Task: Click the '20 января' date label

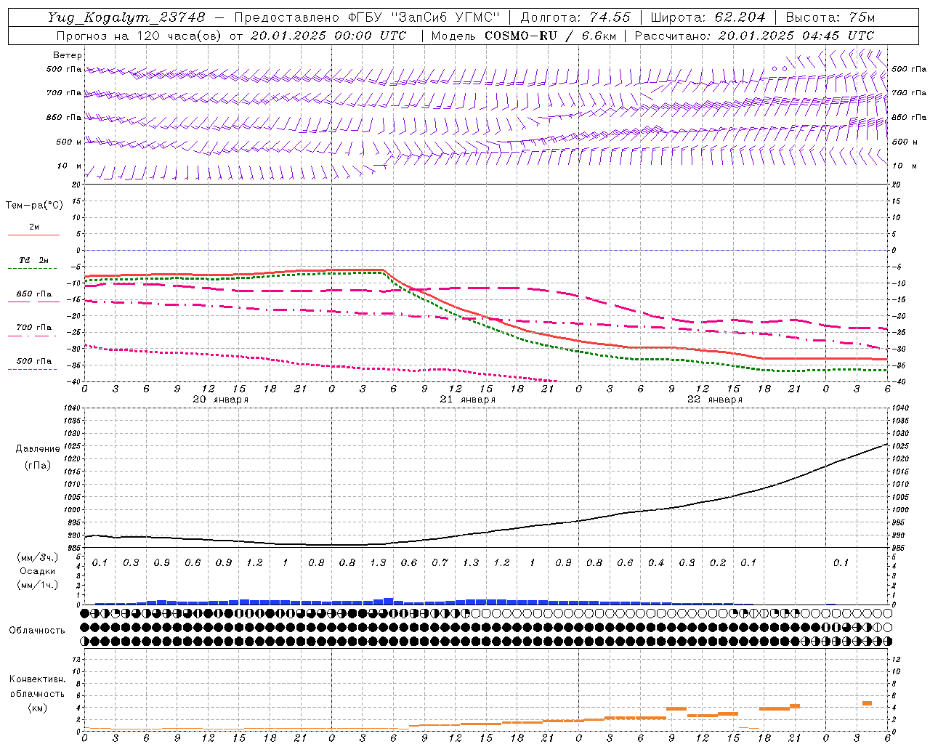Action: [x=221, y=400]
